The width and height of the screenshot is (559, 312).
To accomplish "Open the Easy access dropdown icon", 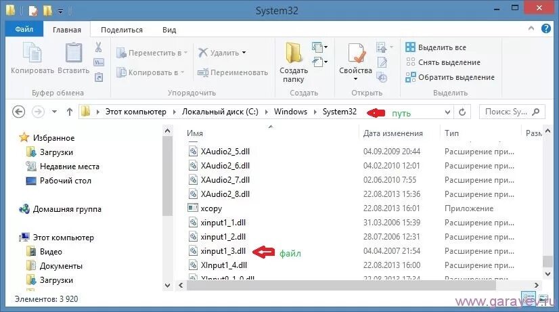I will coord(319,62).
